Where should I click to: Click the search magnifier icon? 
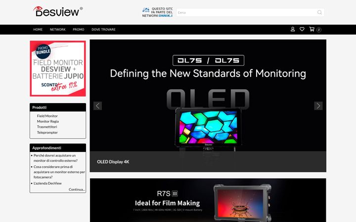(319, 12)
